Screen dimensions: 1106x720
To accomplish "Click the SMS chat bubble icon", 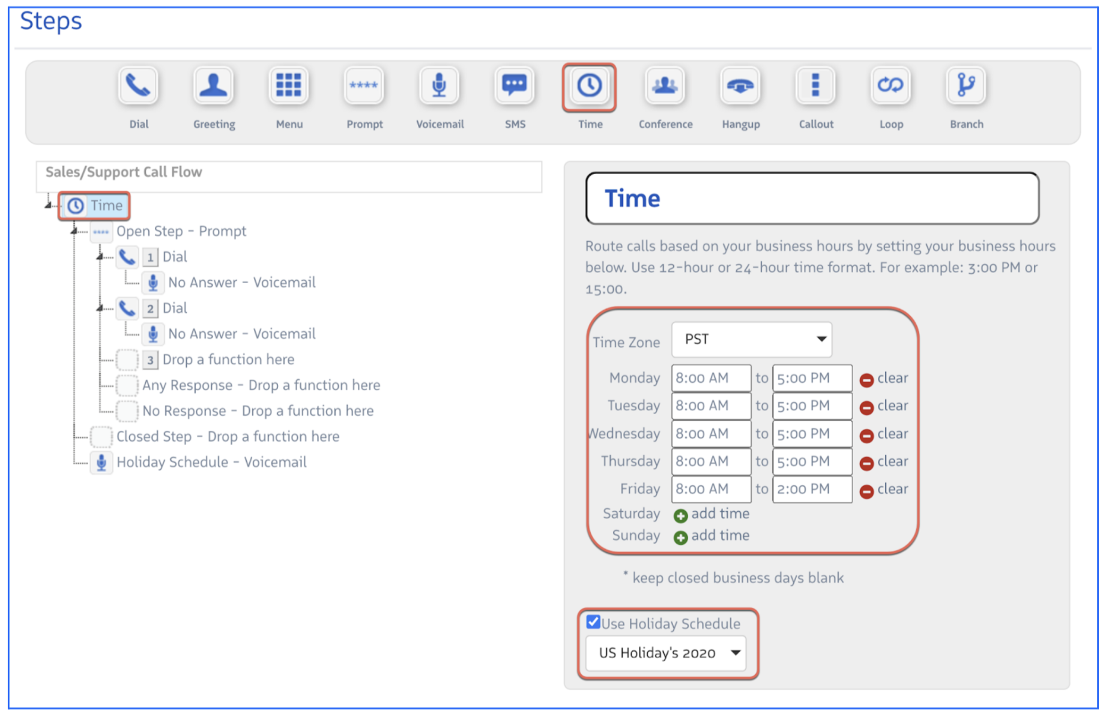I will click(x=515, y=86).
